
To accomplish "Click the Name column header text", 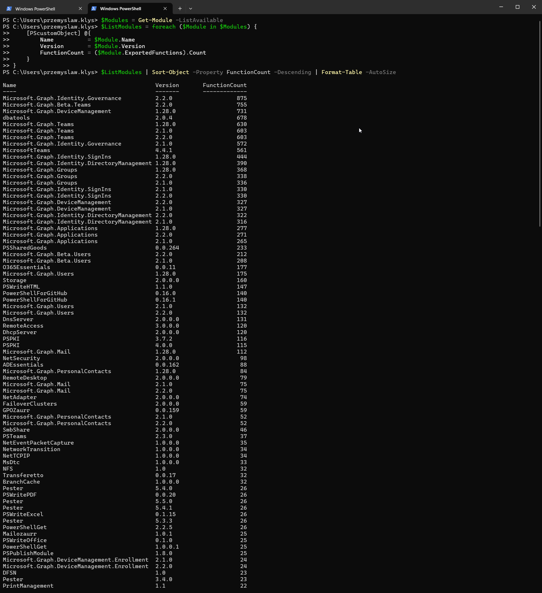I will pos(9,85).
